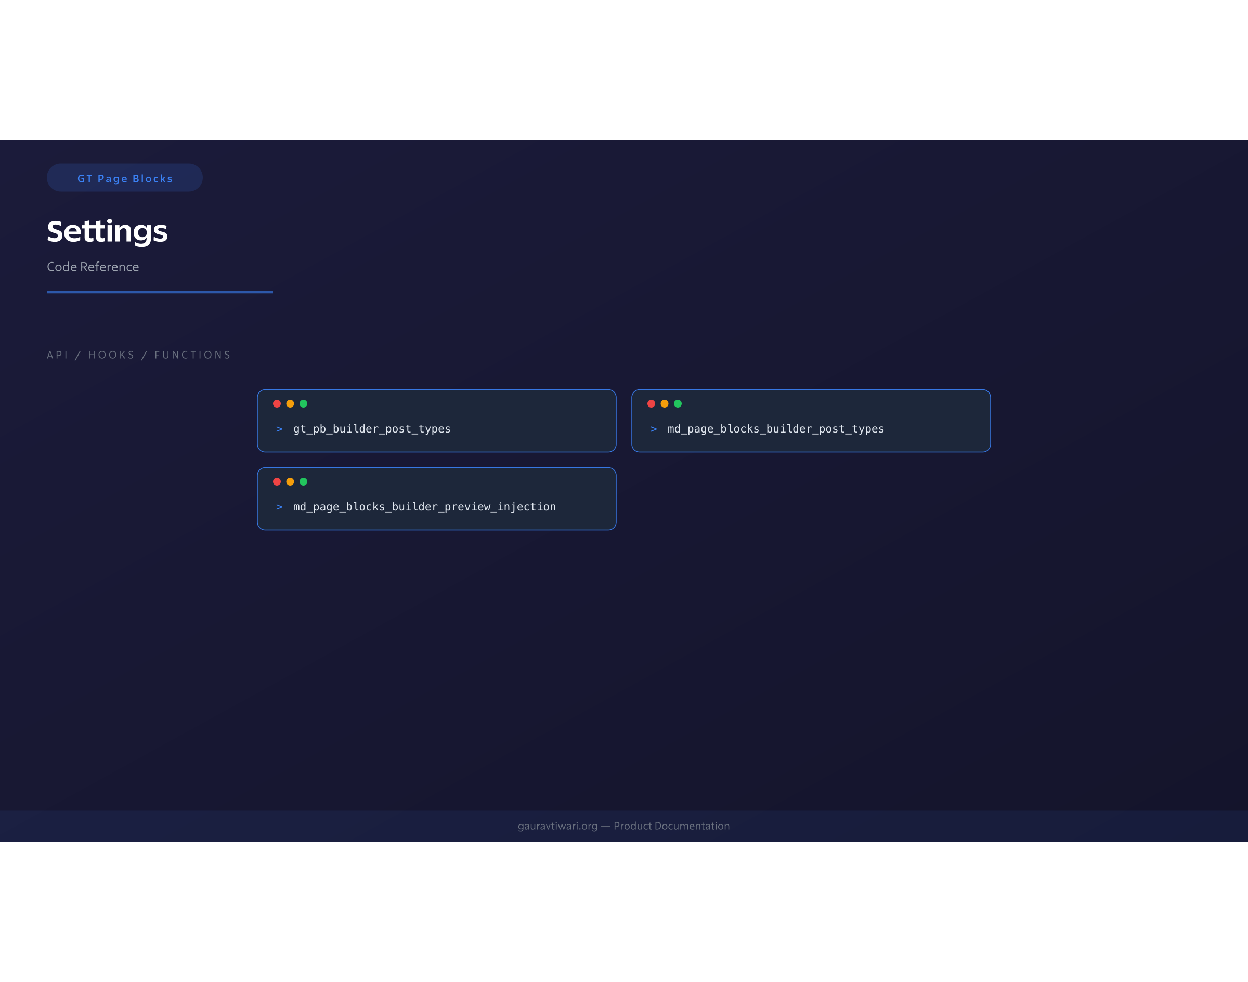
Task: Open the GT Page Blocks badge
Action: click(x=125, y=178)
